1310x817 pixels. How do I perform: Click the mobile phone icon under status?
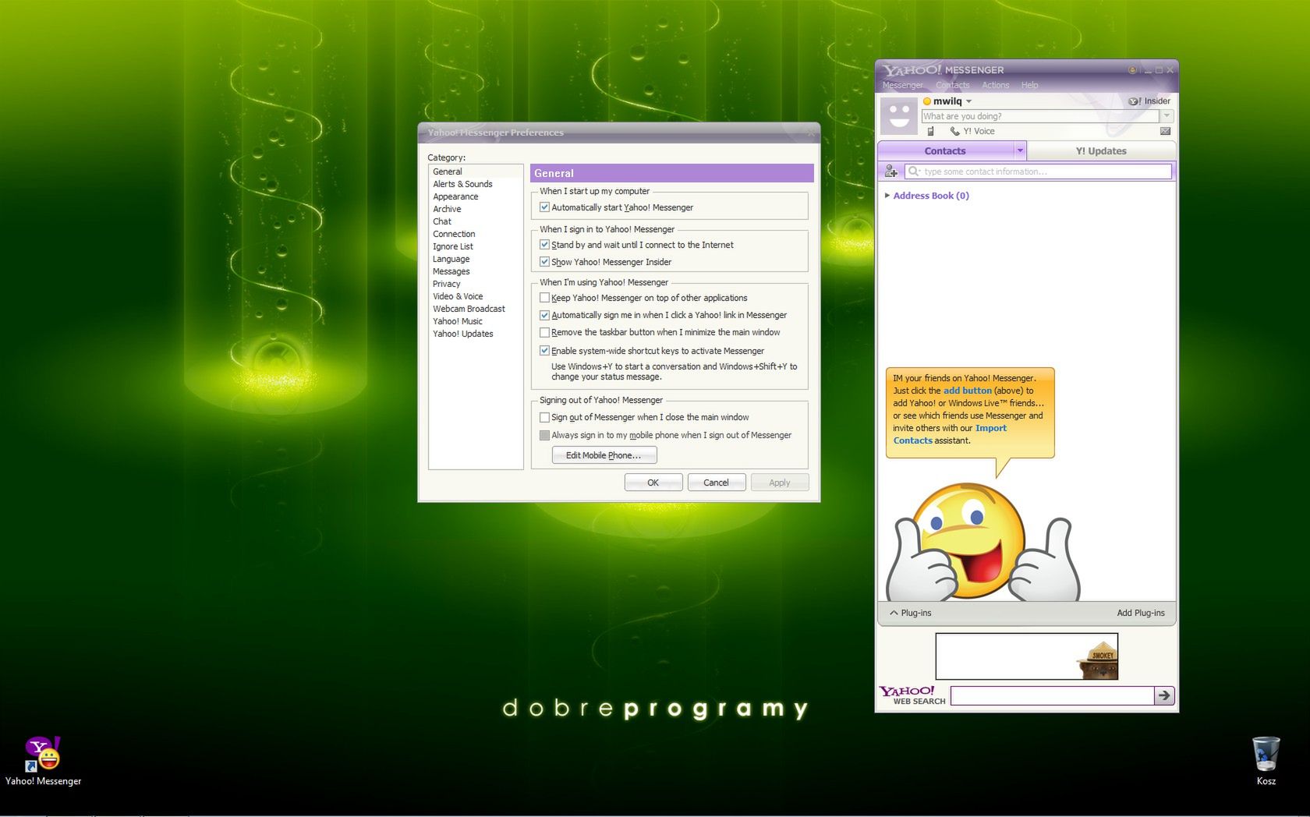tap(930, 131)
